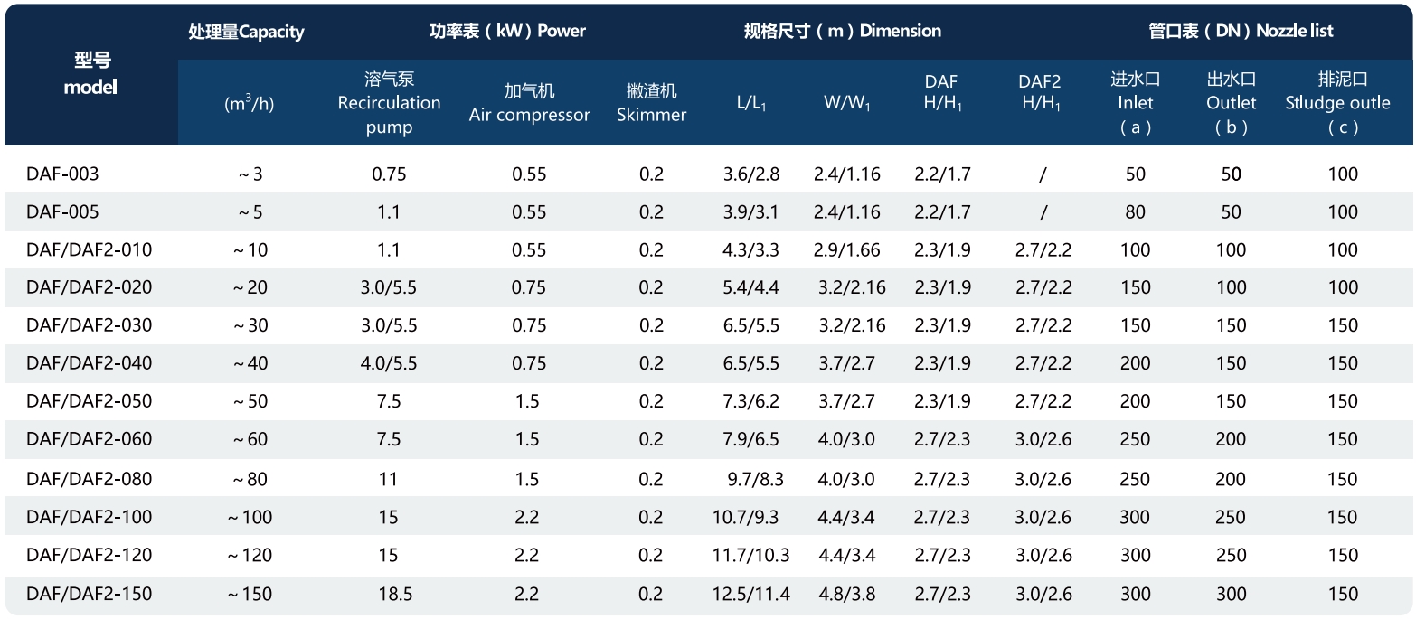1416x619 pixels.
Task: Select the 处理量Capacity column header
Action: [246, 32]
